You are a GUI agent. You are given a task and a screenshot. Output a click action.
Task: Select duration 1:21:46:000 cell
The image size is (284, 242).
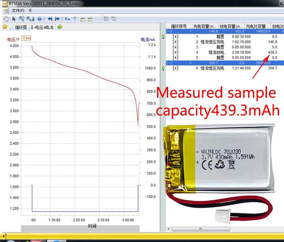tap(241, 68)
